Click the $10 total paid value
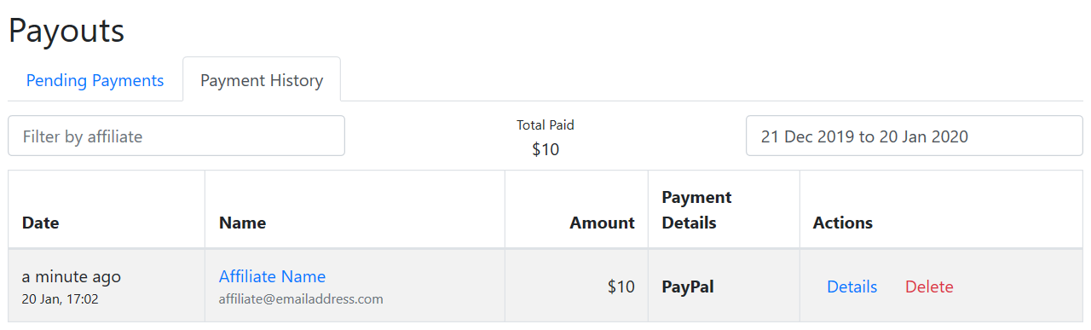The image size is (1091, 330). 545,149
